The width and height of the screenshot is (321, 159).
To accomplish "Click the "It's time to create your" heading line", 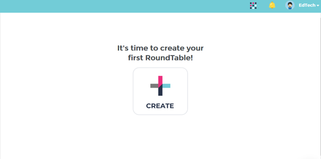I will pyautogui.click(x=160, y=48).
